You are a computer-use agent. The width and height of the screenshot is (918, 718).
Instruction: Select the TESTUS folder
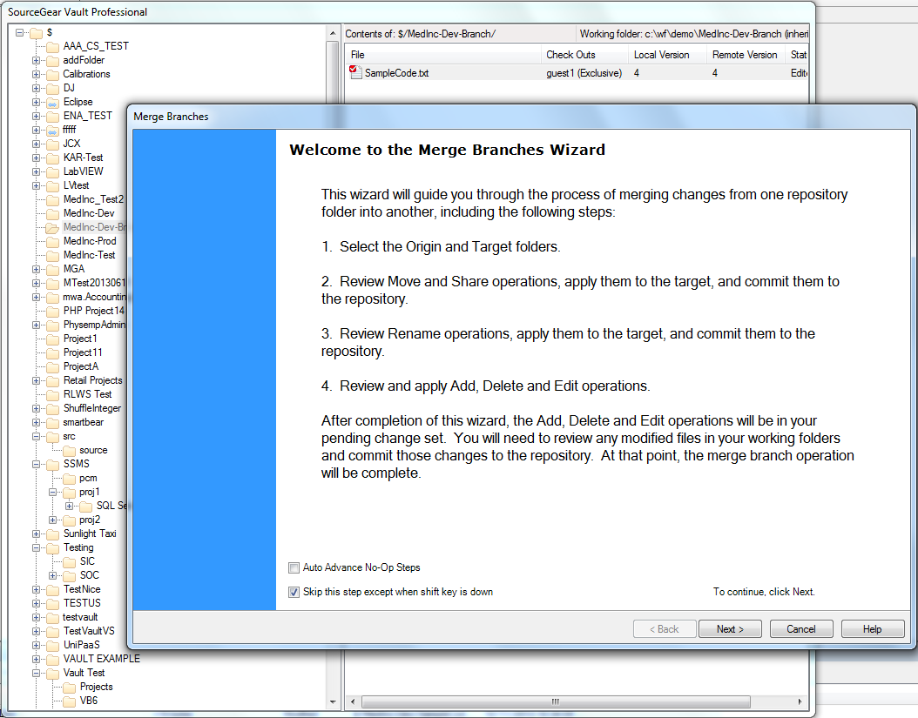(82, 603)
